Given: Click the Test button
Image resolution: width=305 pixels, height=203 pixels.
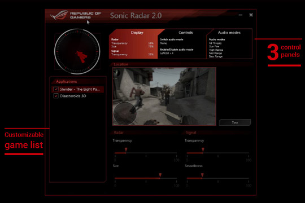Looking at the screenshot, I should (x=235, y=122).
